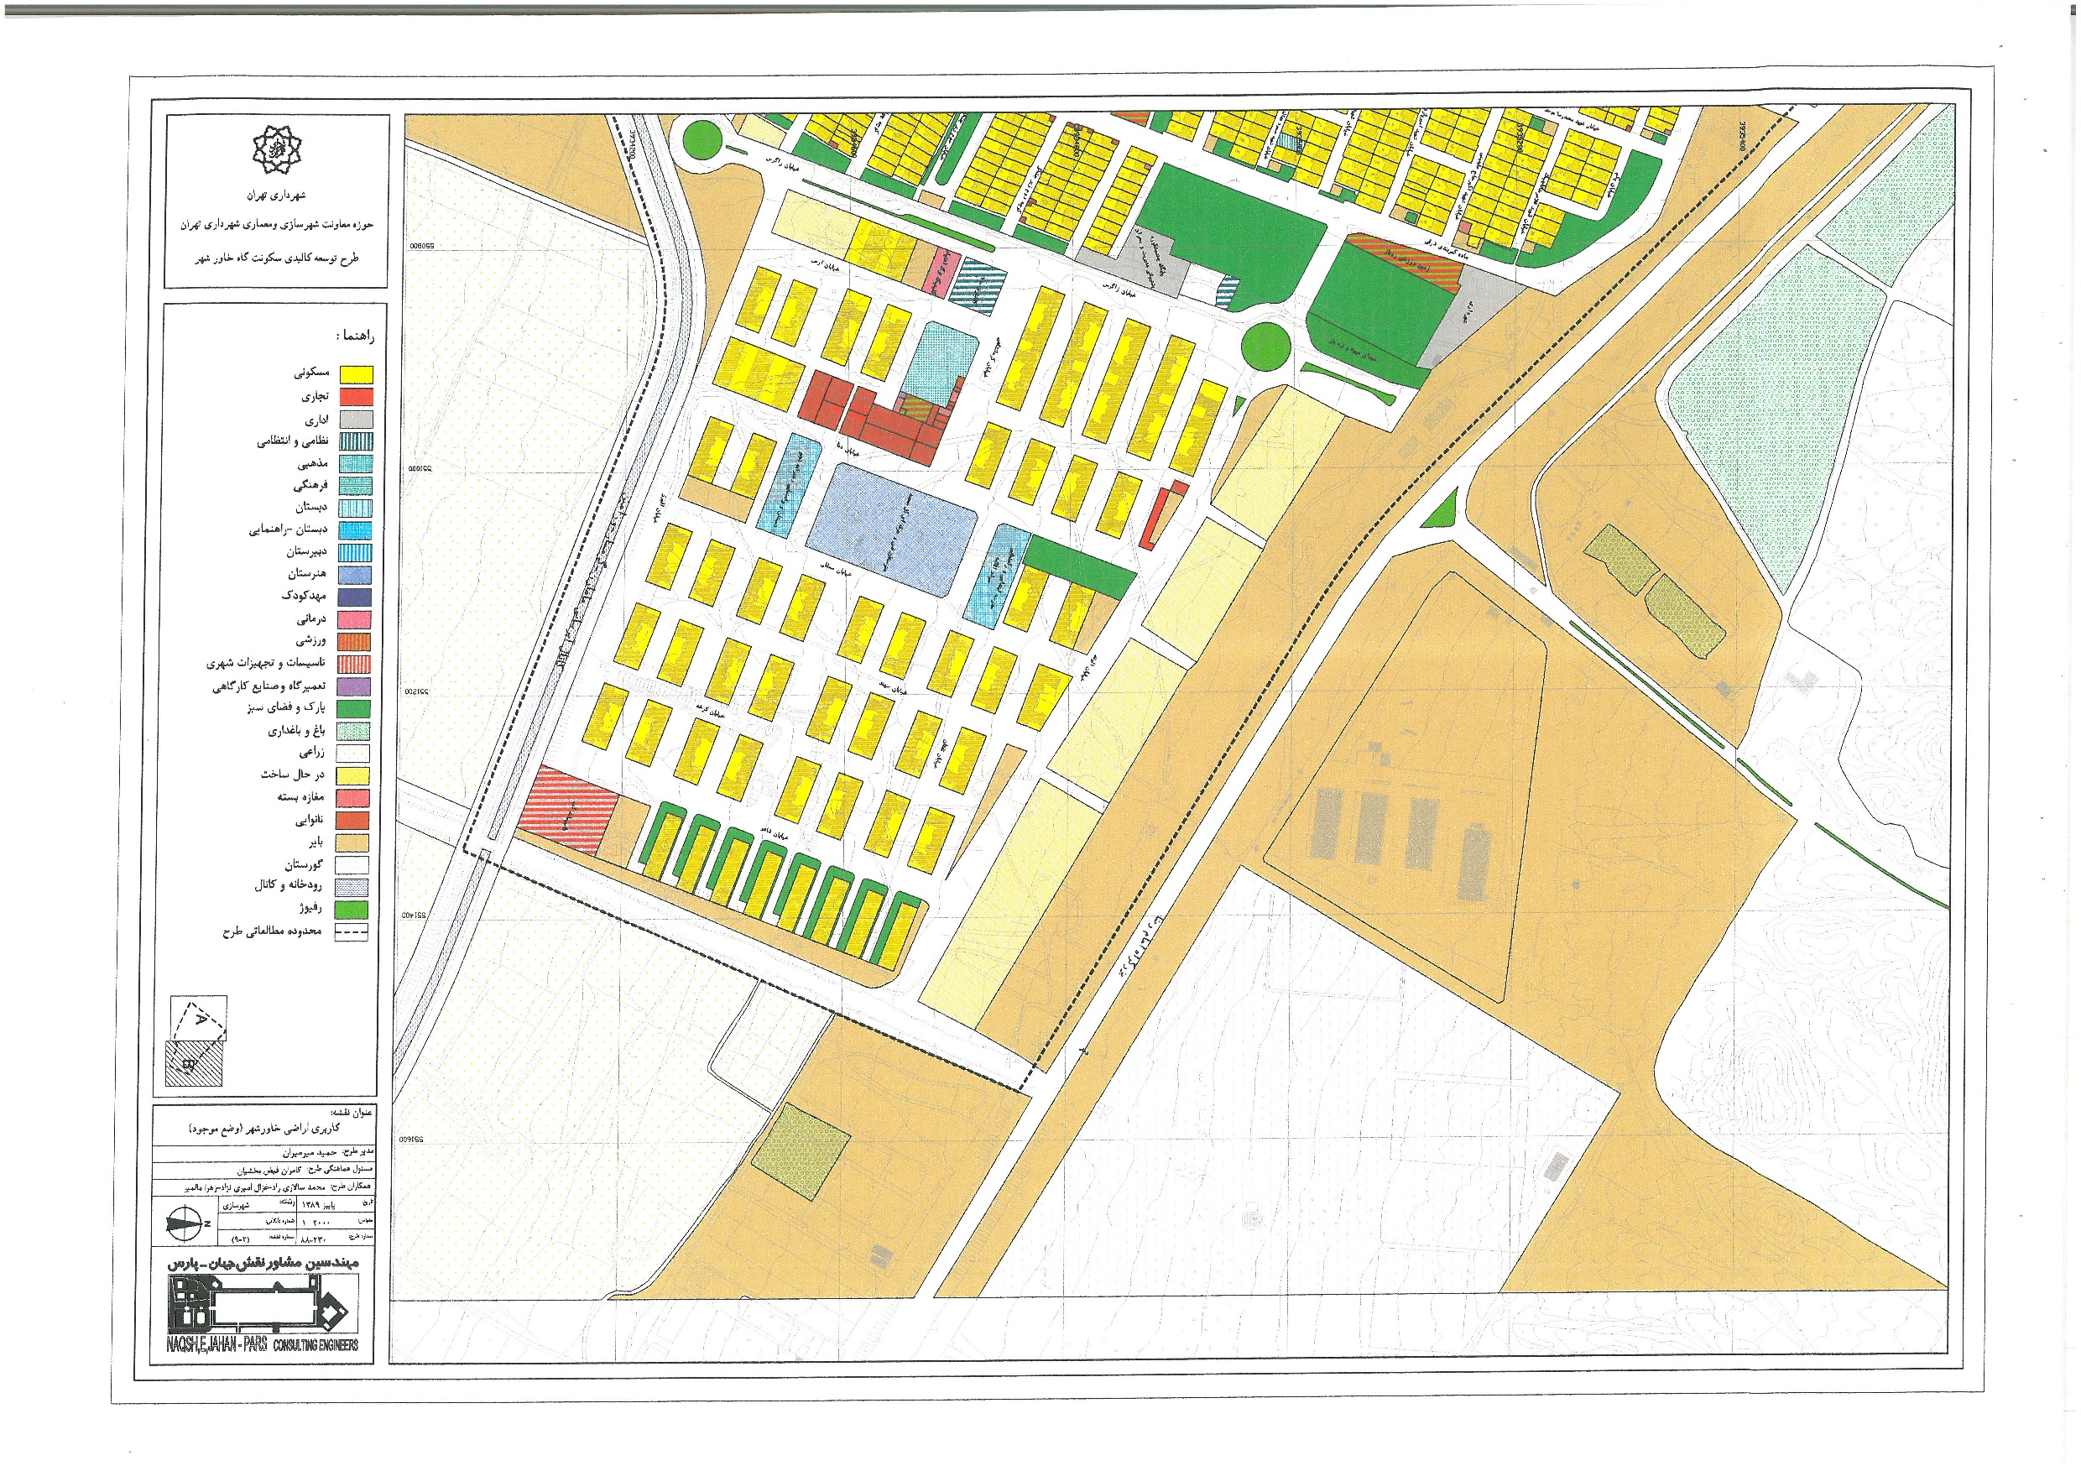Click the NAQSH,E,JAHAN - PARS text
Screen dimensions: 2081x1471
click(216, 1346)
